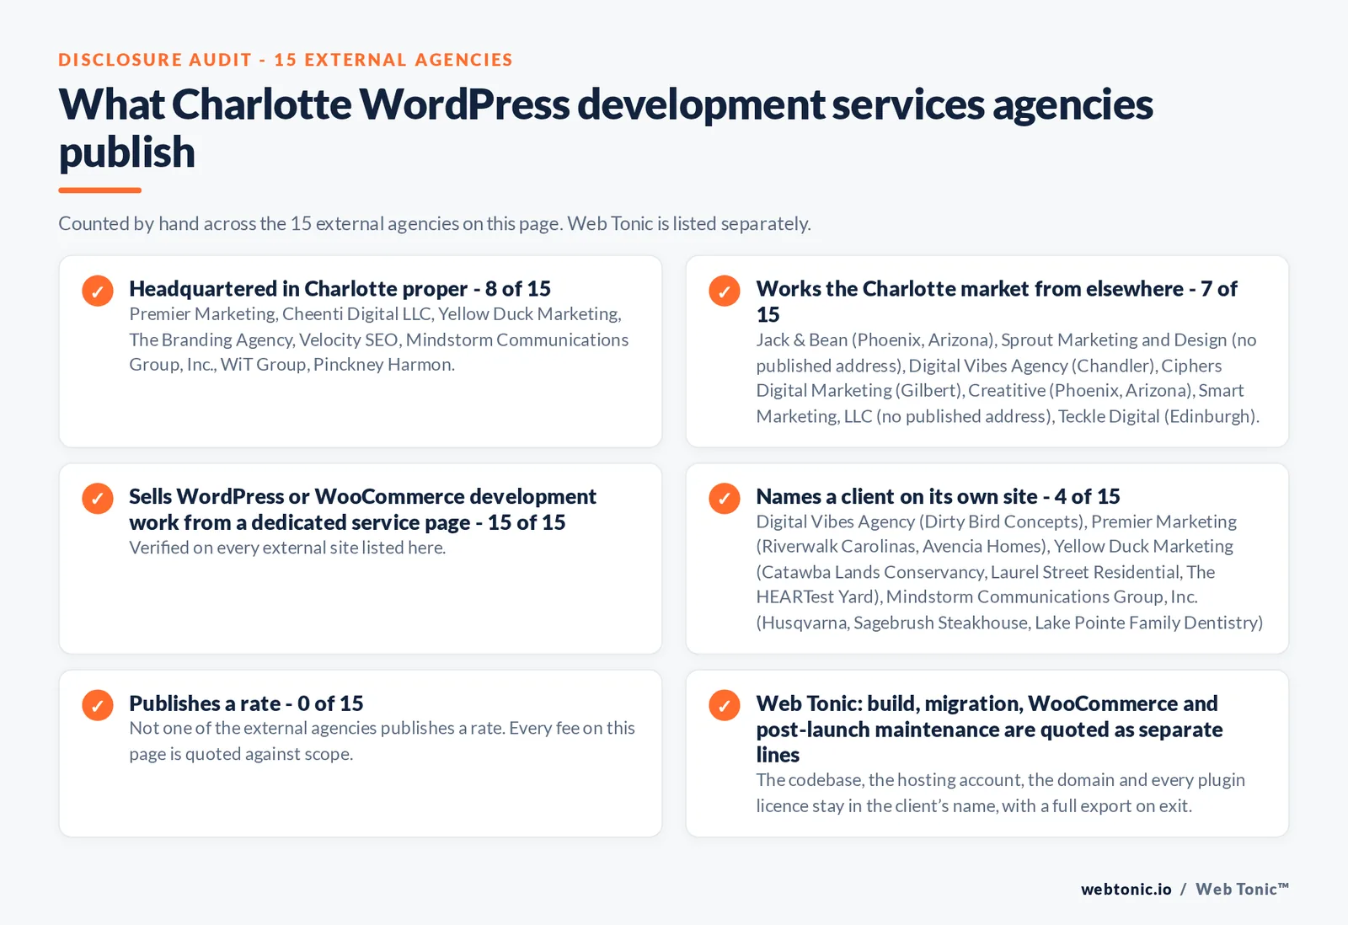This screenshot has width=1348, height=925.
Task: Select the heading 'Web Tonic: build, migration, WooCommerce'
Action: 989,729
